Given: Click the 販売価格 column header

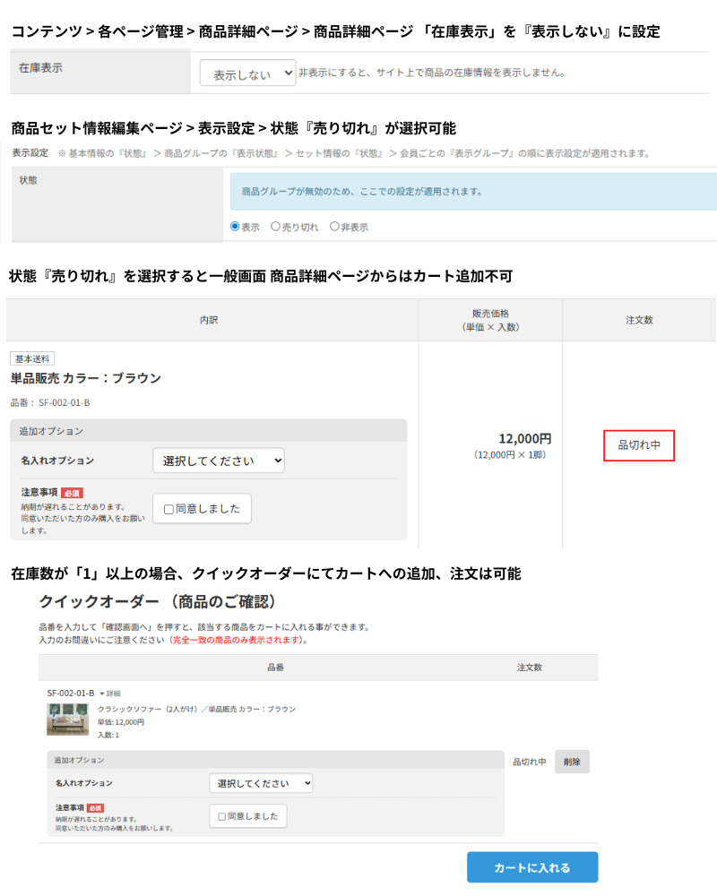Looking at the screenshot, I should click(490, 320).
